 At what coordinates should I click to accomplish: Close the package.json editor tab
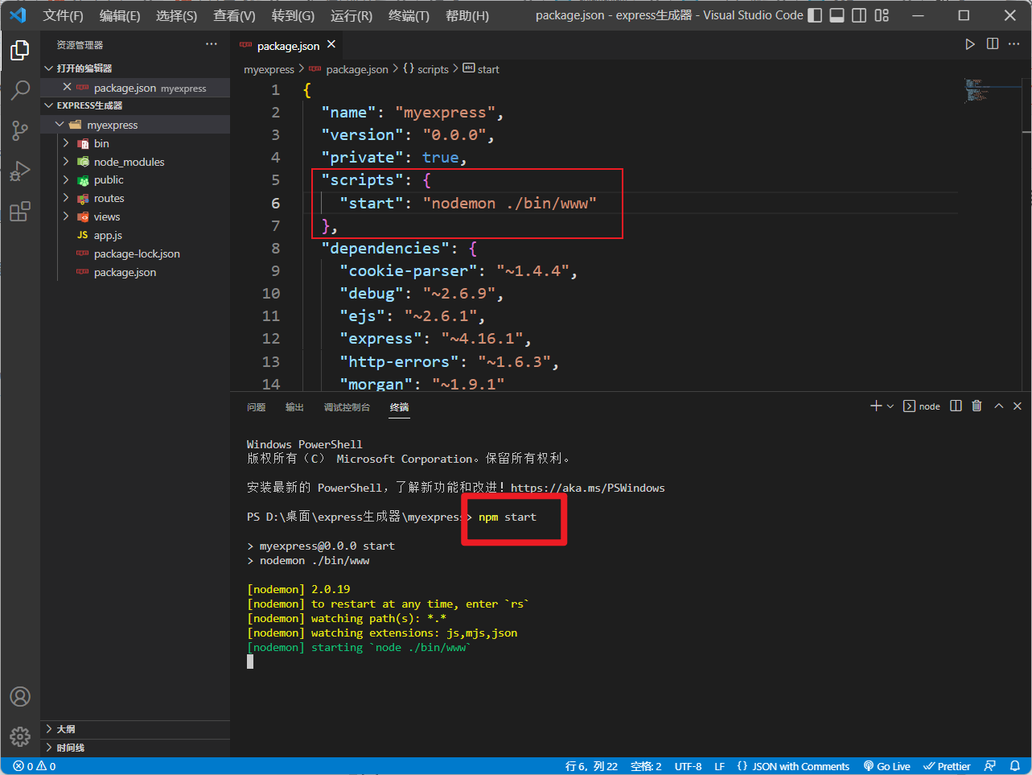[331, 44]
